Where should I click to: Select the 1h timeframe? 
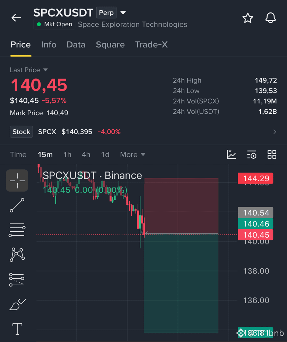[67, 155]
